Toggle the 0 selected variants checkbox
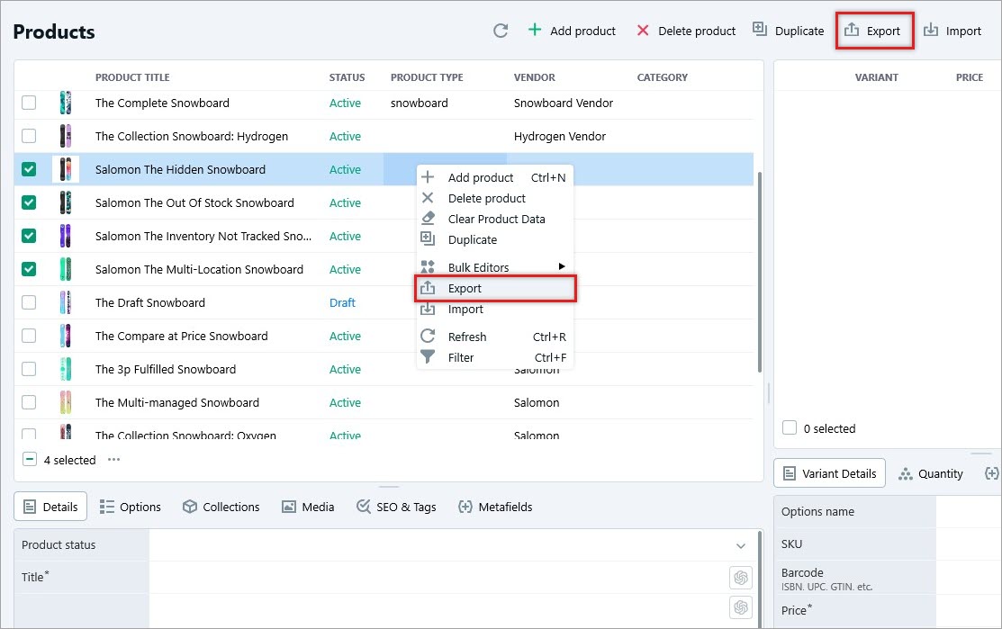This screenshot has height=629, width=1002. pos(790,427)
